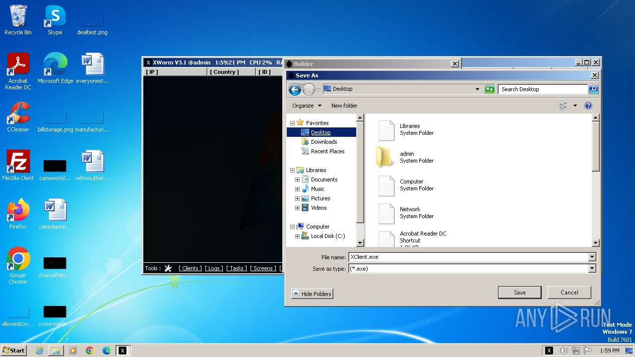Image resolution: width=635 pixels, height=357 pixels.
Task: Open Clients tab in XWorm window
Action: click(190, 268)
